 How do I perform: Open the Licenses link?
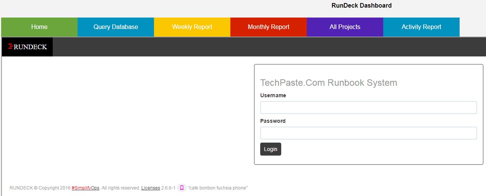point(151,188)
